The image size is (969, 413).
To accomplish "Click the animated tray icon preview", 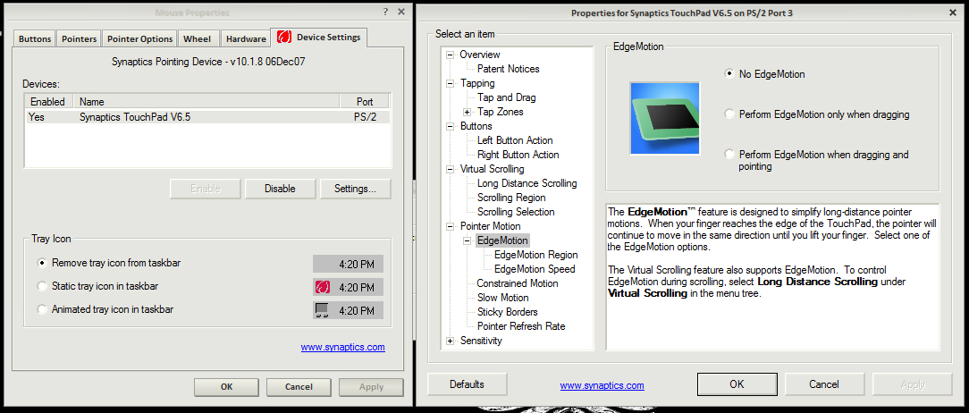I will 321,309.
